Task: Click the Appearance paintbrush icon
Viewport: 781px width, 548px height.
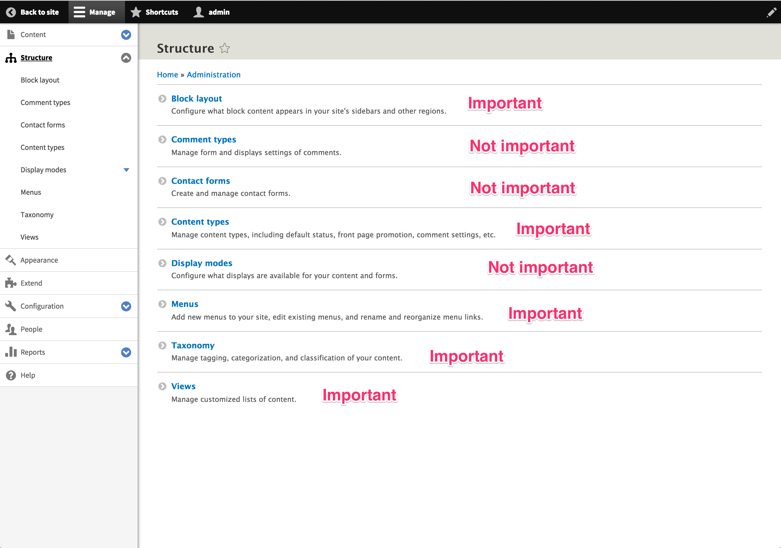Action: [11, 260]
